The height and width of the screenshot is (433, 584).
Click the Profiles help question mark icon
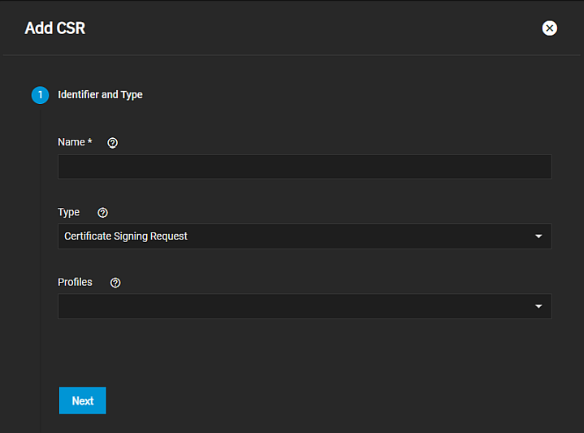[115, 283]
